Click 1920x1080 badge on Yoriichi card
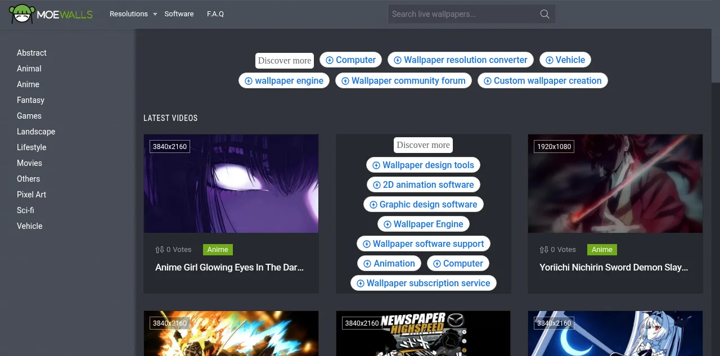720x356 pixels. pyautogui.click(x=554, y=147)
